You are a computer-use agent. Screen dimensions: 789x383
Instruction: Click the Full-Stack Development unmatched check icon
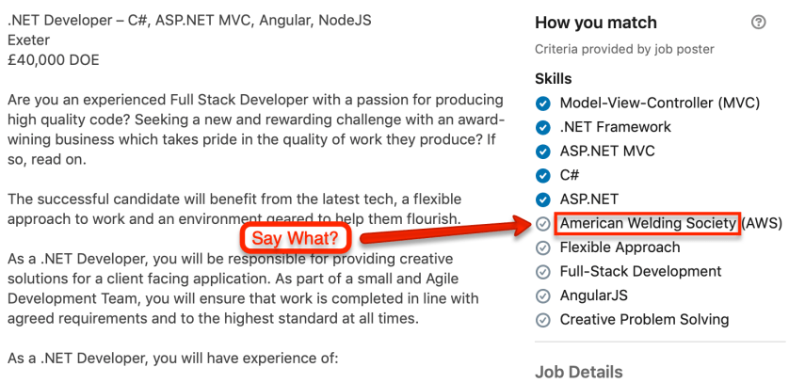542,272
